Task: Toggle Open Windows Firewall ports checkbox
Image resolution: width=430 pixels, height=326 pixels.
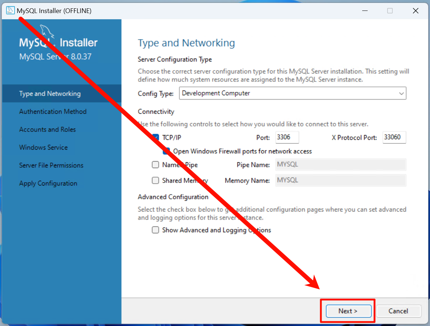Action: [x=166, y=151]
